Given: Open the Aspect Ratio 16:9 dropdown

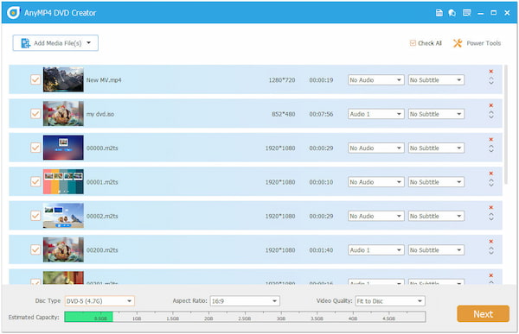Looking at the screenshot, I should point(245,301).
